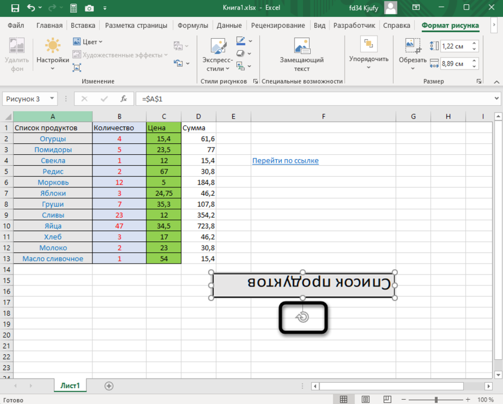Switch to Normal view in the status bar
The height and width of the screenshot is (404, 503).
343,399
